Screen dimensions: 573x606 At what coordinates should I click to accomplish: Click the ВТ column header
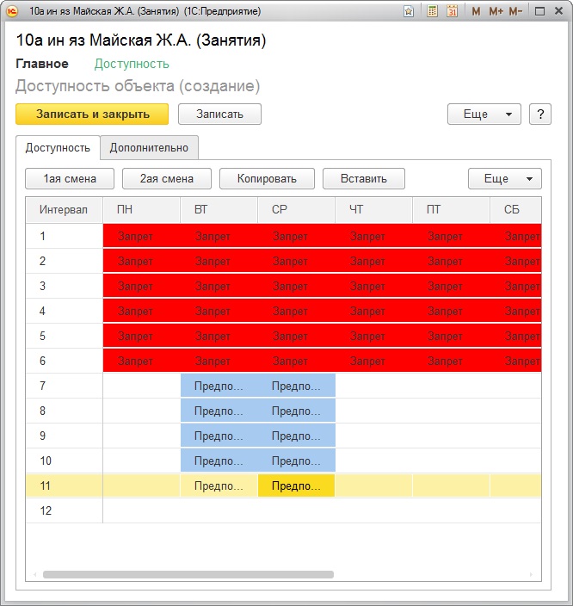pos(219,210)
